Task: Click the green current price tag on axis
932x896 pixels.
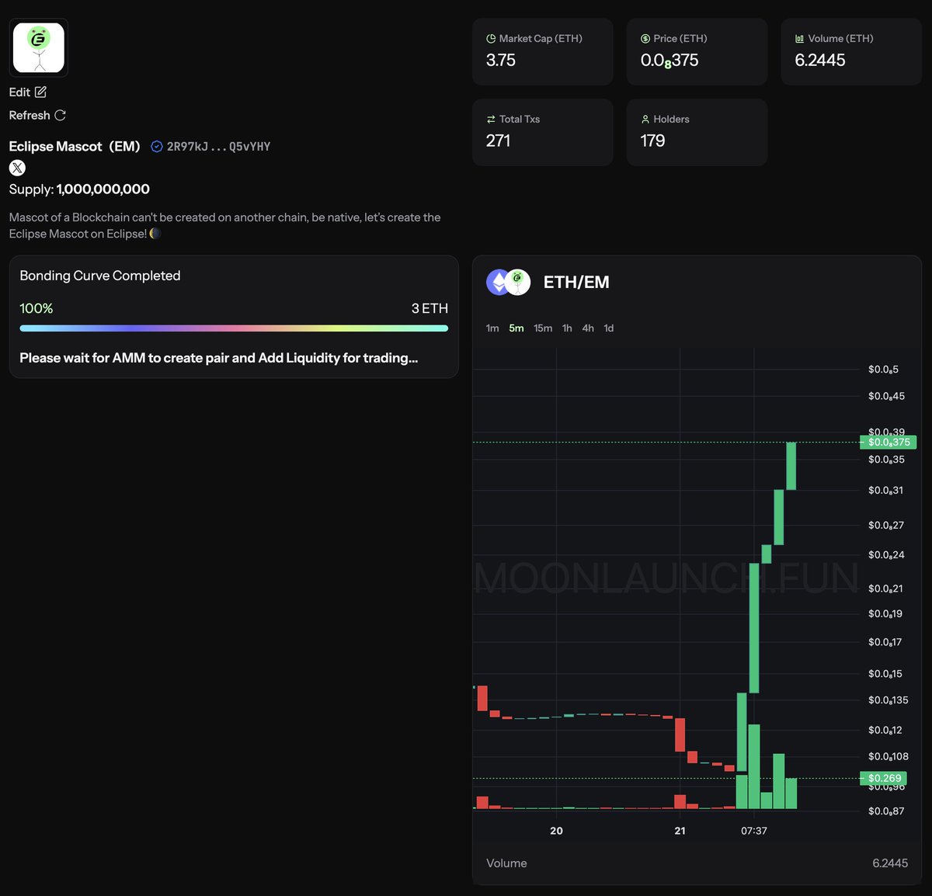Action: coord(888,442)
